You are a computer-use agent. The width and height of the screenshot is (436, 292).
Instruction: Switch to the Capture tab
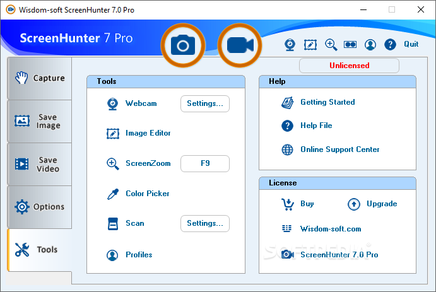(x=40, y=78)
